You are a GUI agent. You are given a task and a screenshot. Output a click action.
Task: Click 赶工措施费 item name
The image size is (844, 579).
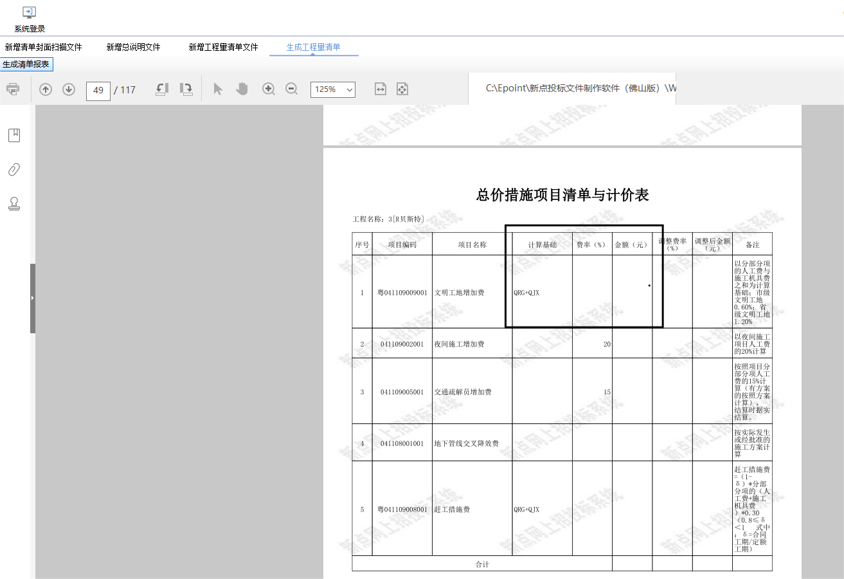tap(452, 510)
